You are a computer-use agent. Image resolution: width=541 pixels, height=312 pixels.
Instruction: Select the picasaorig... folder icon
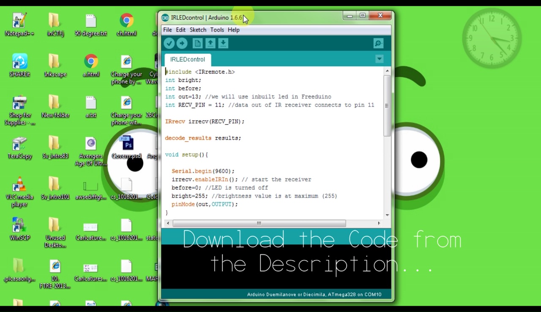(19, 271)
